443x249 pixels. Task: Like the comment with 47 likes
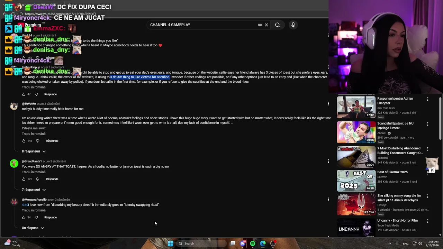pyautogui.click(x=24, y=94)
